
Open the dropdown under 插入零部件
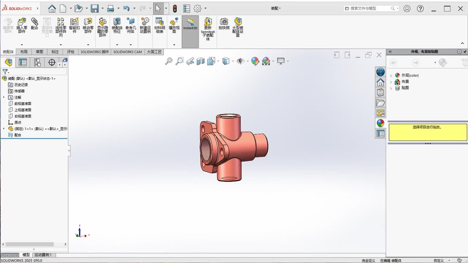point(22,45)
